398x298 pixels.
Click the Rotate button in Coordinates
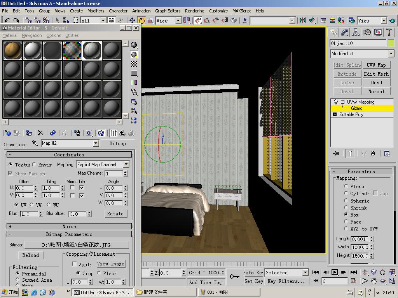(x=115, y=214)
